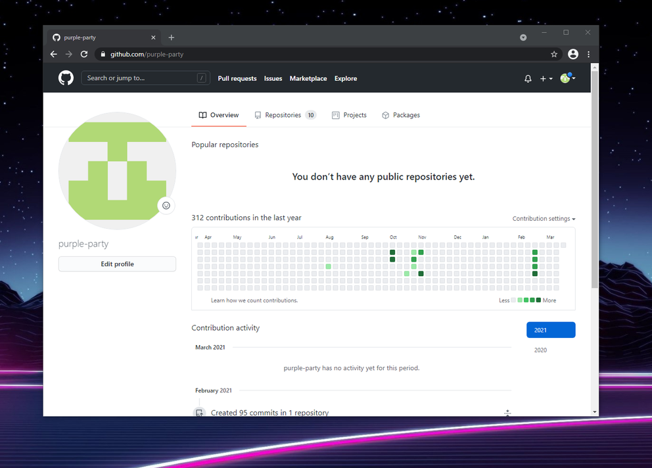Open the Chrome profile avatar icon
652x468 pixels.
(x=572, y=54)
